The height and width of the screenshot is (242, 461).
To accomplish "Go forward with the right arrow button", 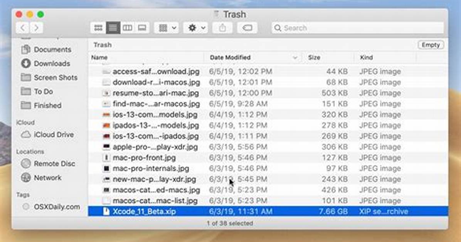I will point(36,28).
